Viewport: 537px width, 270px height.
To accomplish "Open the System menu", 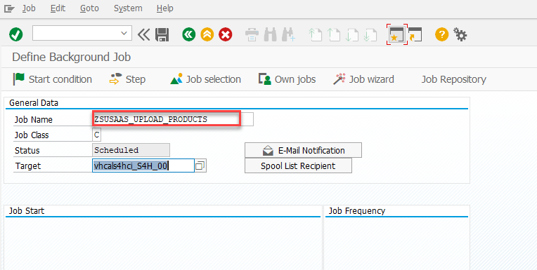I will point(128,8).
